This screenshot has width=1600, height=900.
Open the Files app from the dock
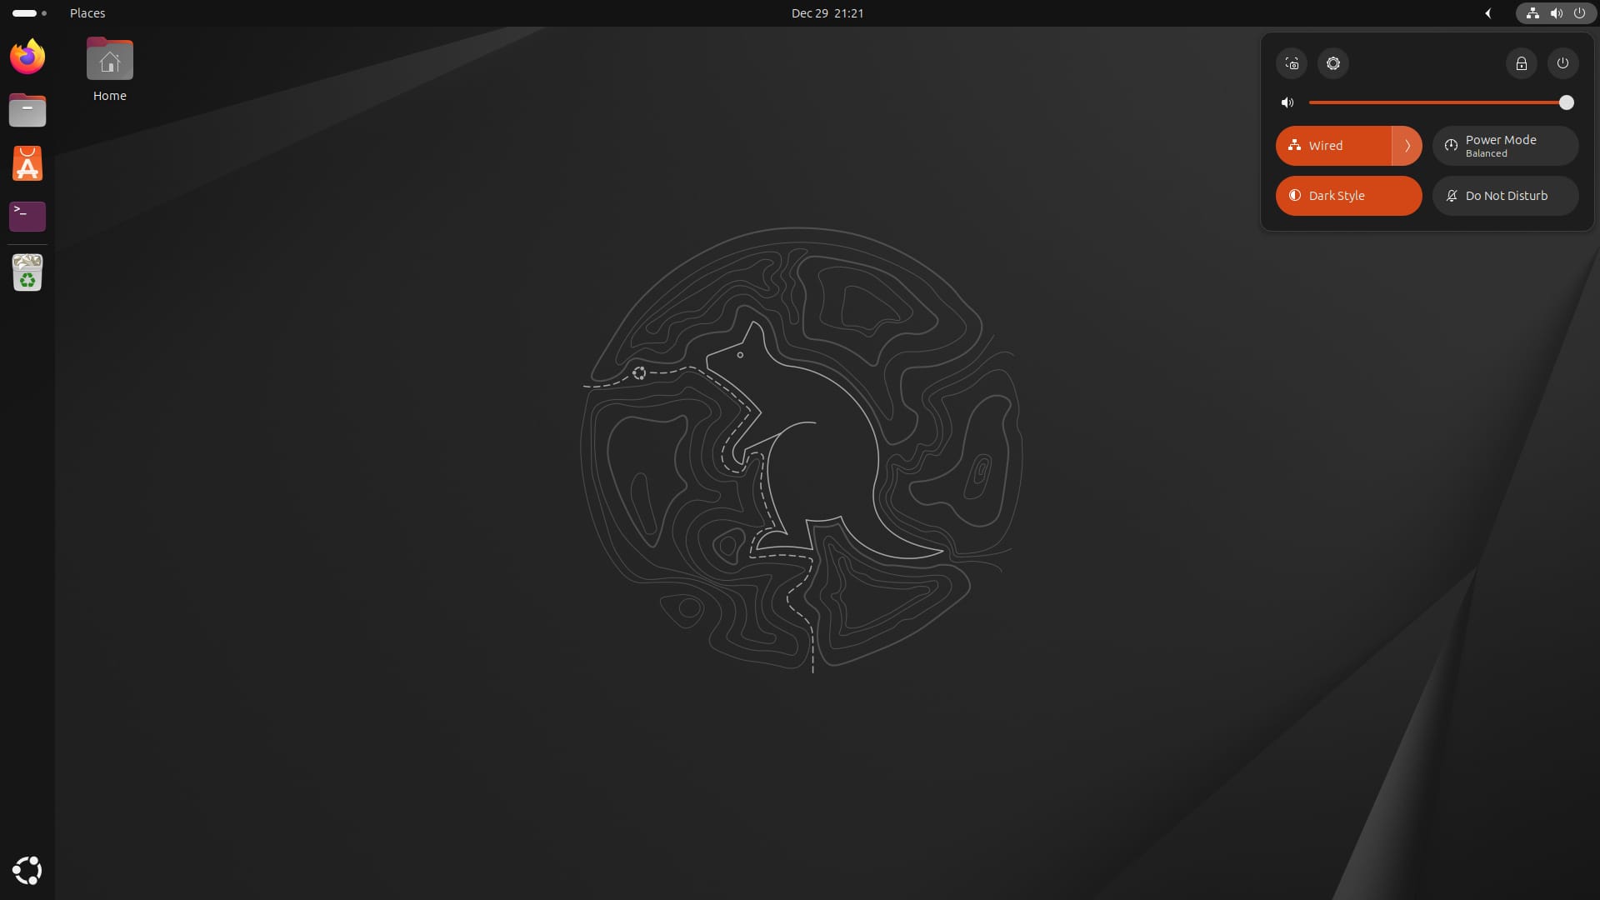click(x=27, y=110)
